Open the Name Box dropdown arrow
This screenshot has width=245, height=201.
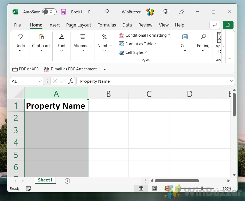(x=40, y=81)
